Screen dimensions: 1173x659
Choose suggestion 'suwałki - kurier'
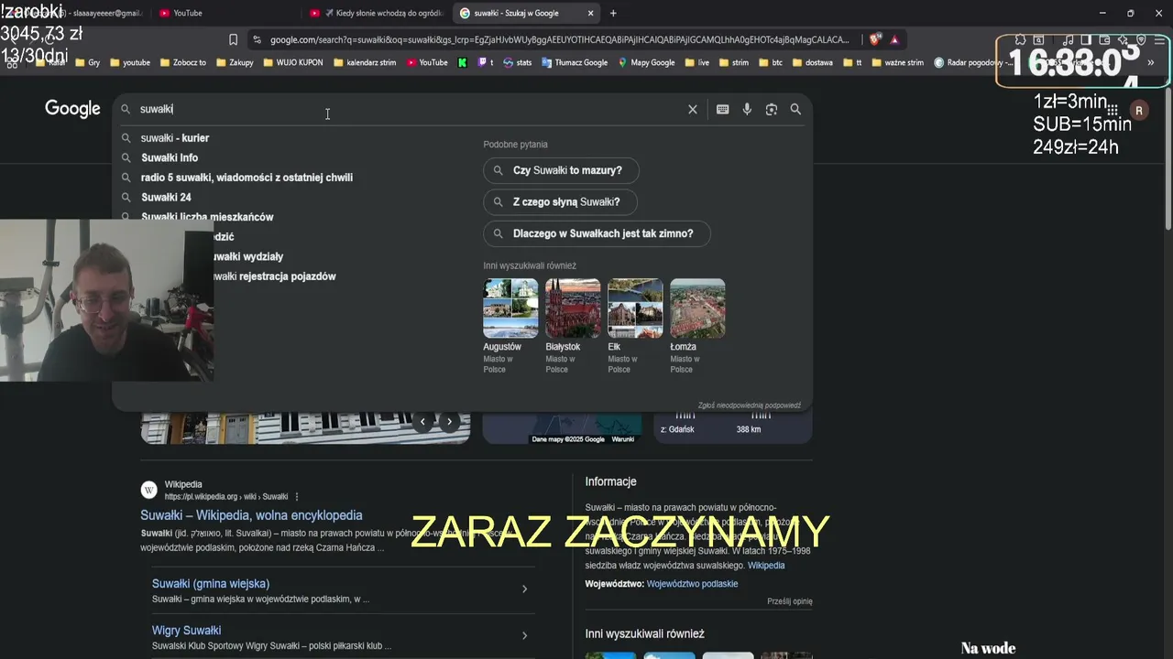[x=175, y=138]
